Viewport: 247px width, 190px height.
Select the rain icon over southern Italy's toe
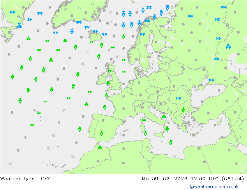pos(167,129)
